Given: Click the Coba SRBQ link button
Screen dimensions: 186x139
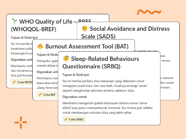Looking at the screenshot, I should 74,119.
